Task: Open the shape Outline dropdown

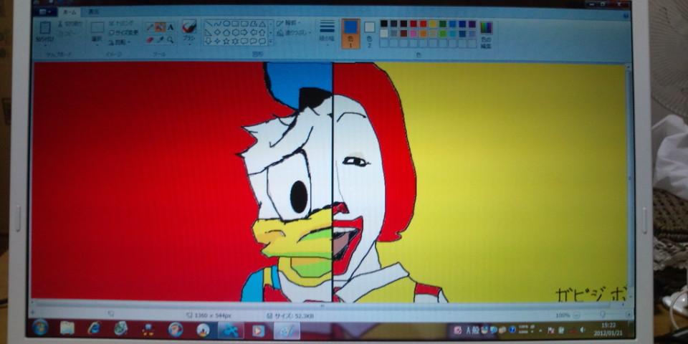Action: [289, 23]
